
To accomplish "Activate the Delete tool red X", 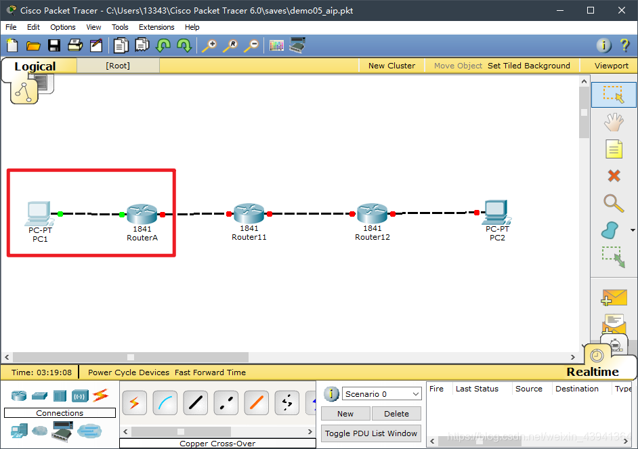I will coord(614,175).
